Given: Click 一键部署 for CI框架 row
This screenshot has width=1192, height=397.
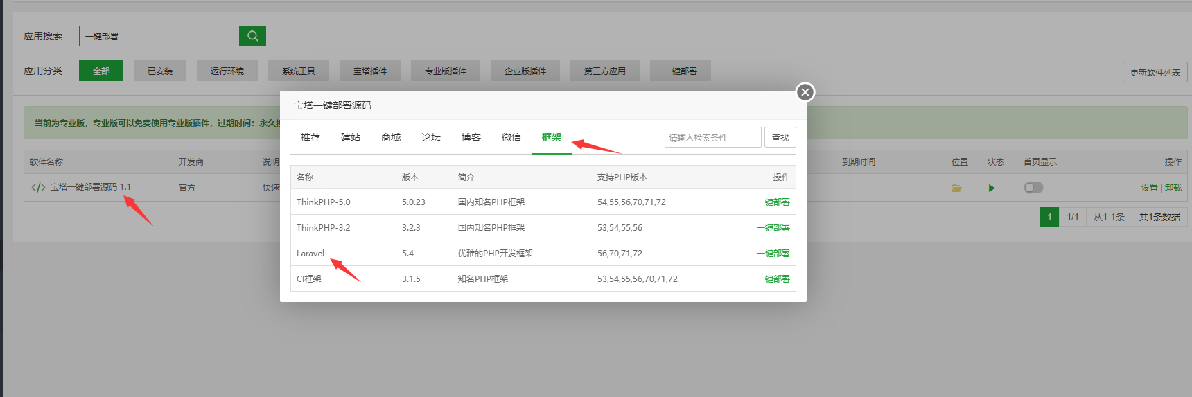Looking at the screenshot, I should tap(773, 279).
